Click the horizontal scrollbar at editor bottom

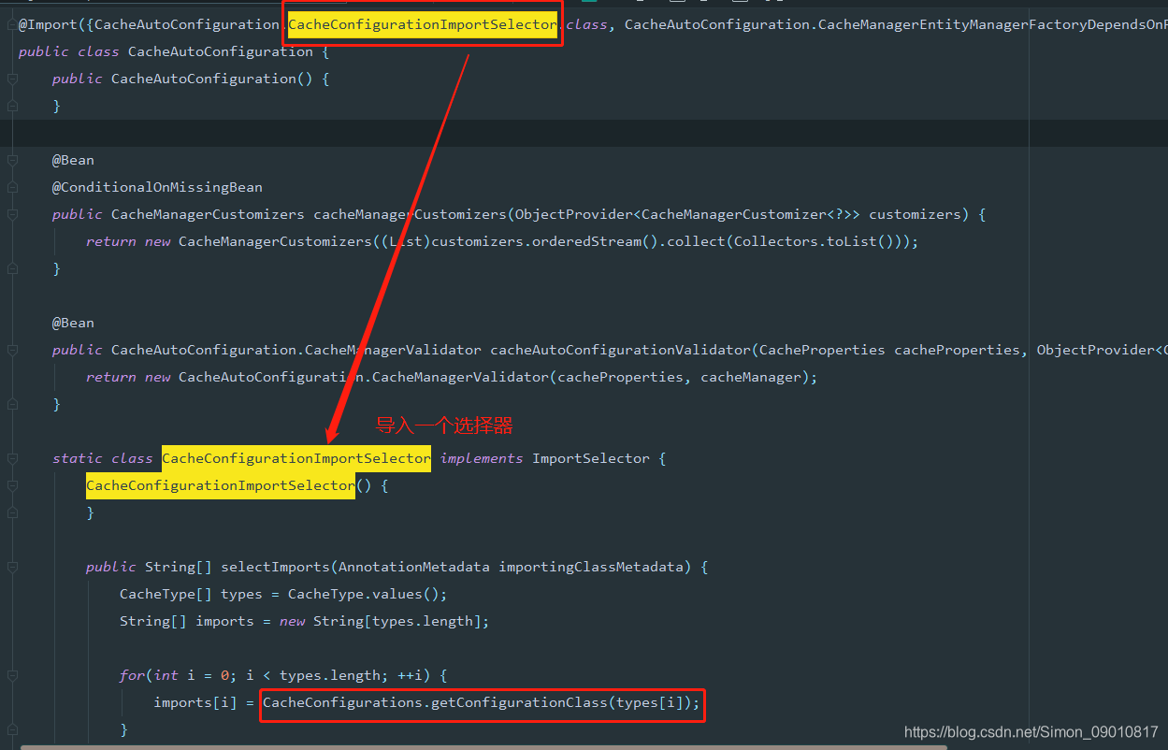click(x=483, y=746)
